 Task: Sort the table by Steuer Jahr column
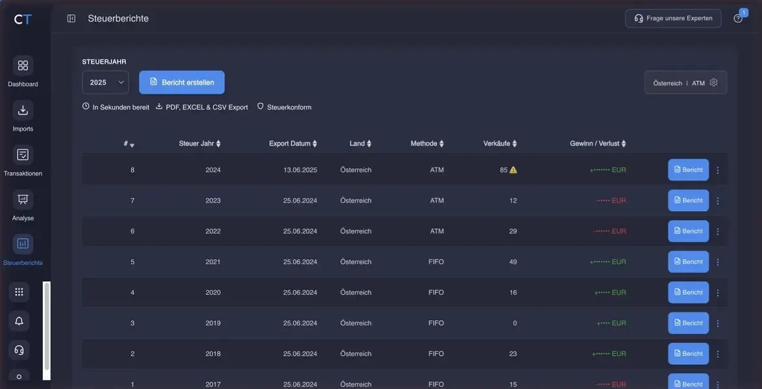tap(199, 144)
